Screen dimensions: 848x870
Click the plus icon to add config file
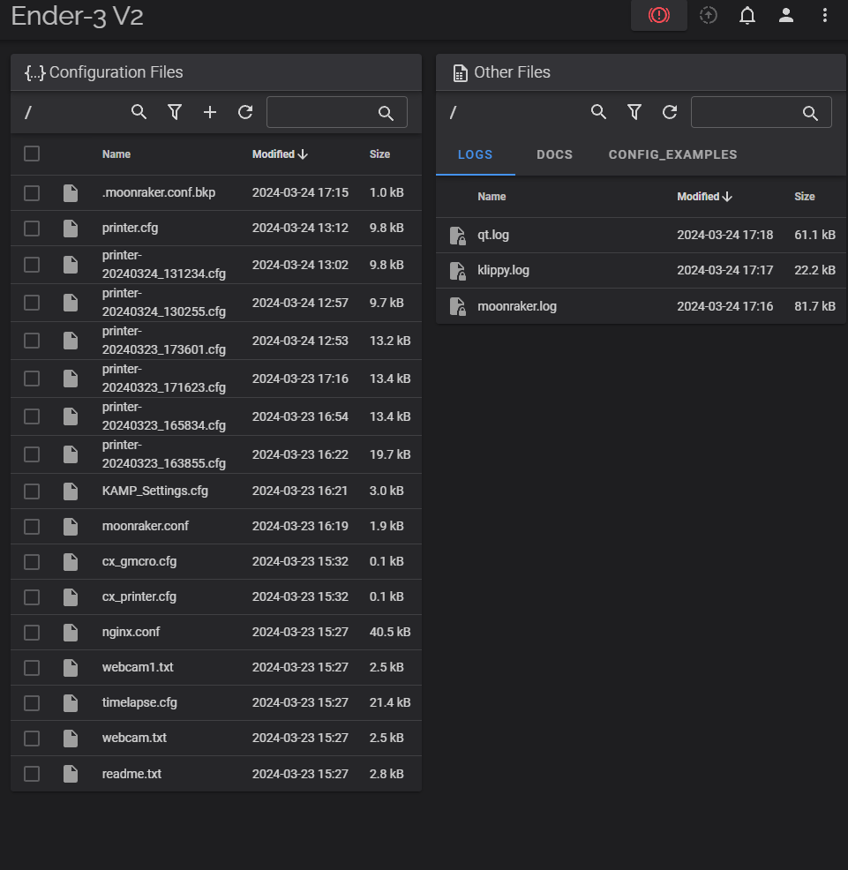point(210,112)
